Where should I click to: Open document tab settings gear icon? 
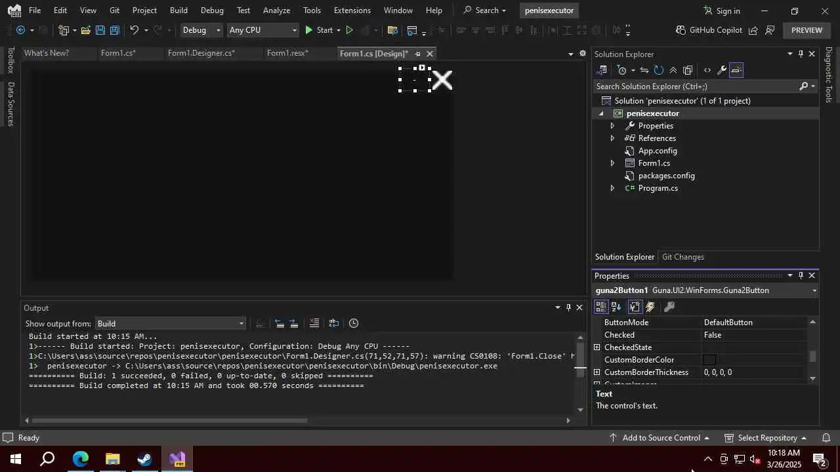[582, 54]
